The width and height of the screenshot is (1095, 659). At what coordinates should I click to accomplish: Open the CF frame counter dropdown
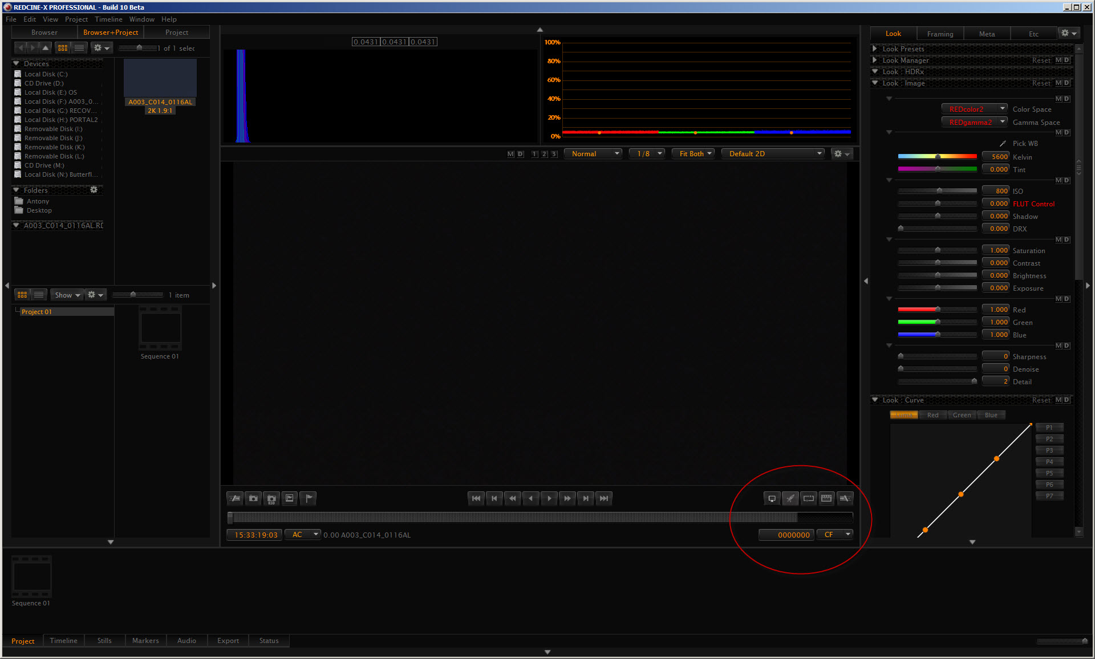pos(835,535)
